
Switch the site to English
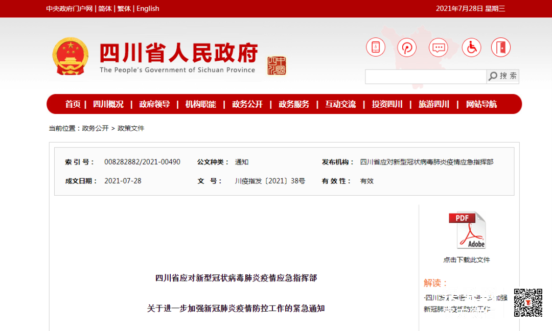(148, 8)
